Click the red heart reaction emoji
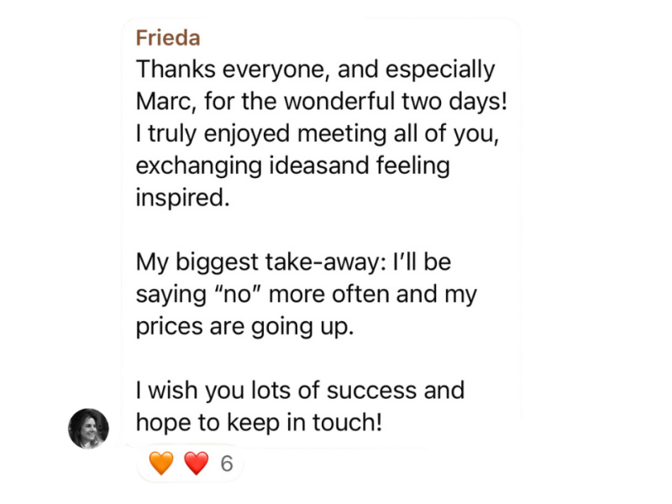672x504 pixels. (196, 463)
